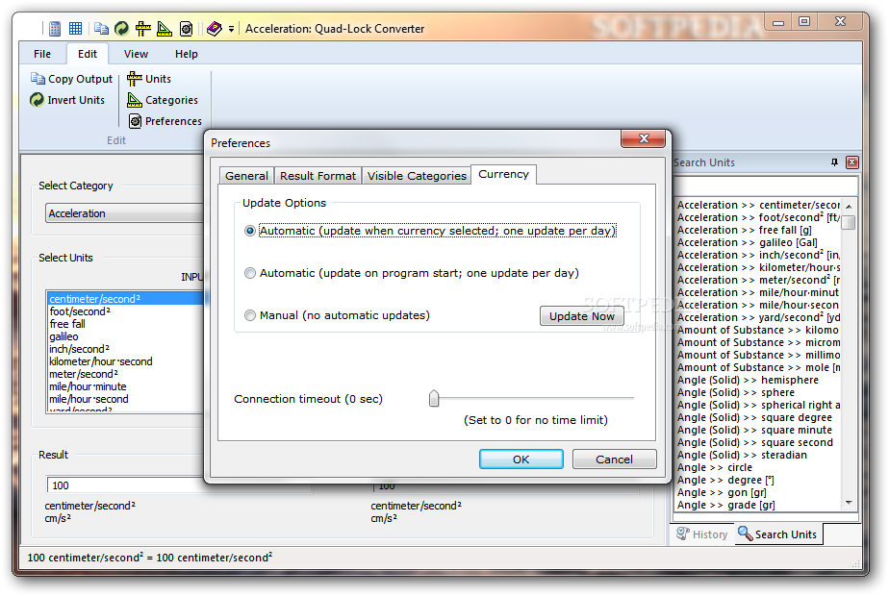This screenshot has height=596, width=889.
Task: Select inch/second² in input units list
Action: coord(126,348)
